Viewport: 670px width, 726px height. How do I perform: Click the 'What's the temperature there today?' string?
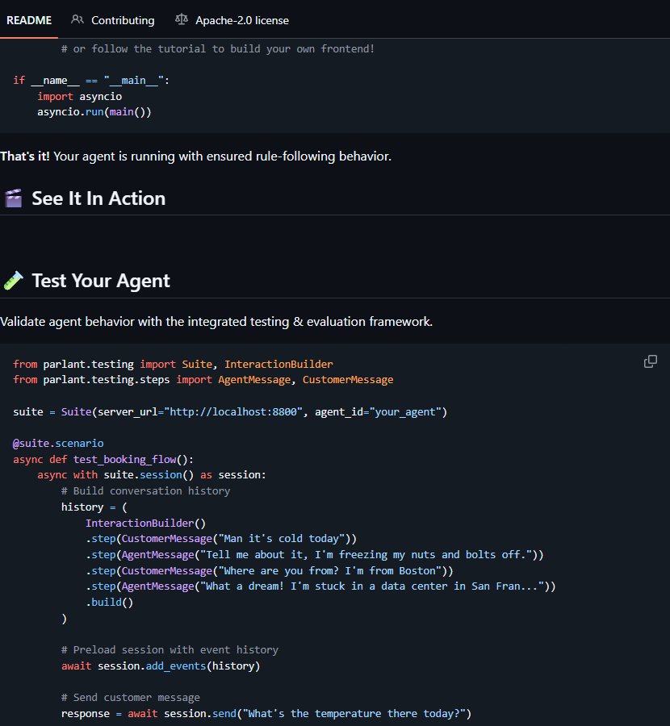(354, 714)
